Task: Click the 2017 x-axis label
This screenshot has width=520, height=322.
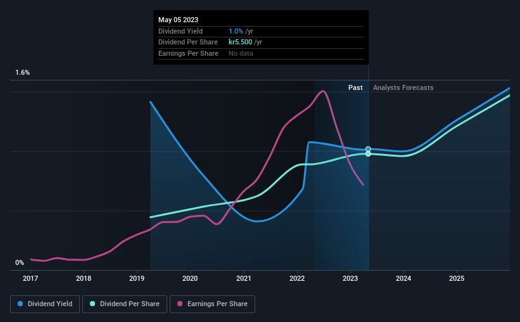Action: pyautogui.click(x=30, y=278)
